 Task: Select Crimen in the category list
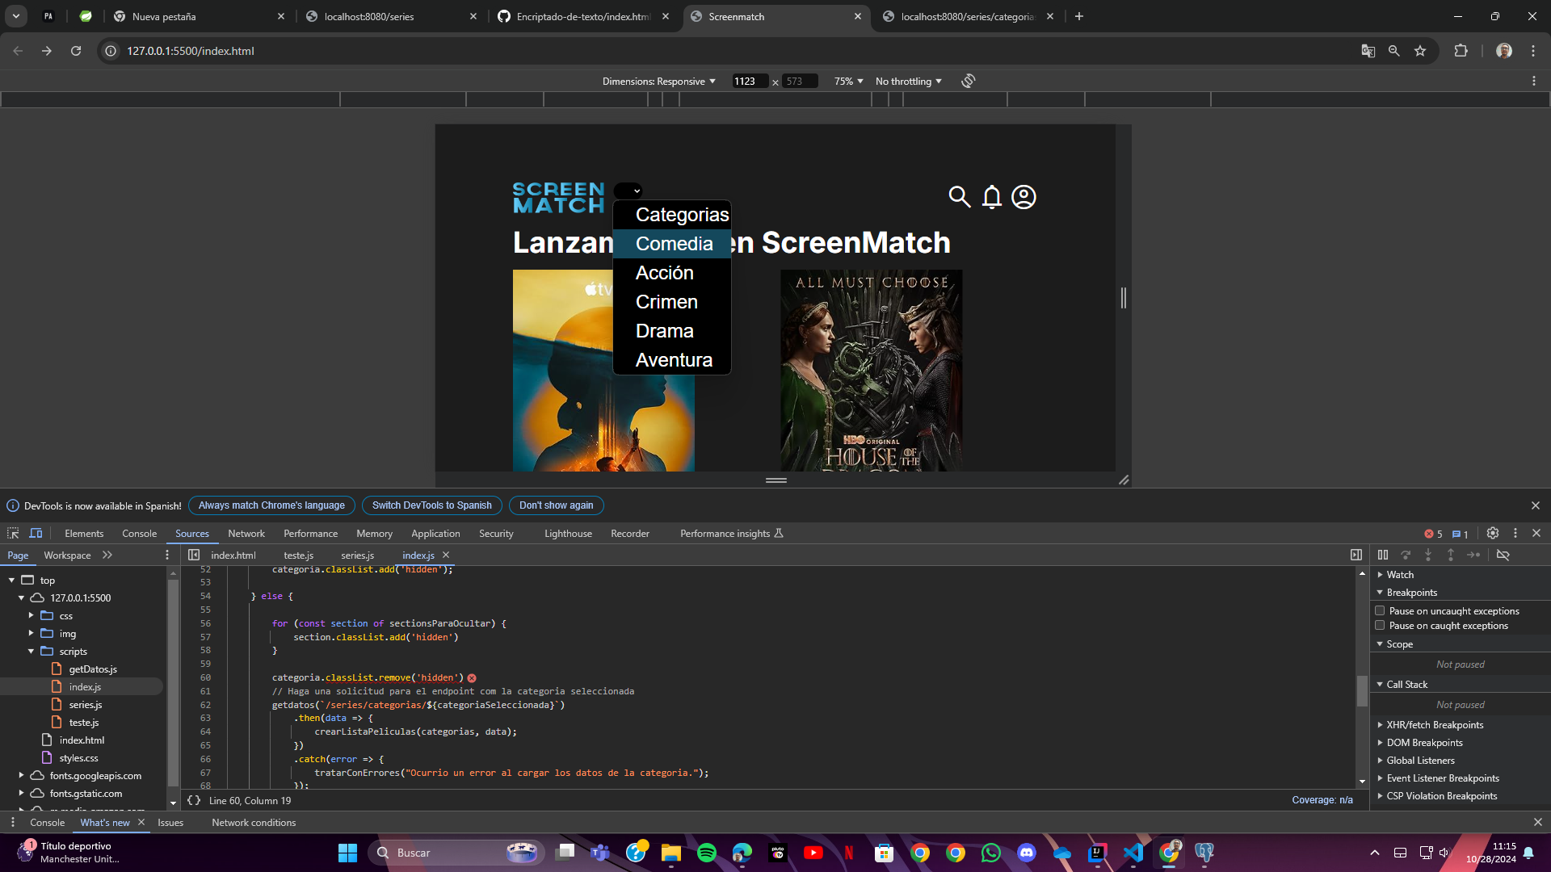(x=672, y=302)
